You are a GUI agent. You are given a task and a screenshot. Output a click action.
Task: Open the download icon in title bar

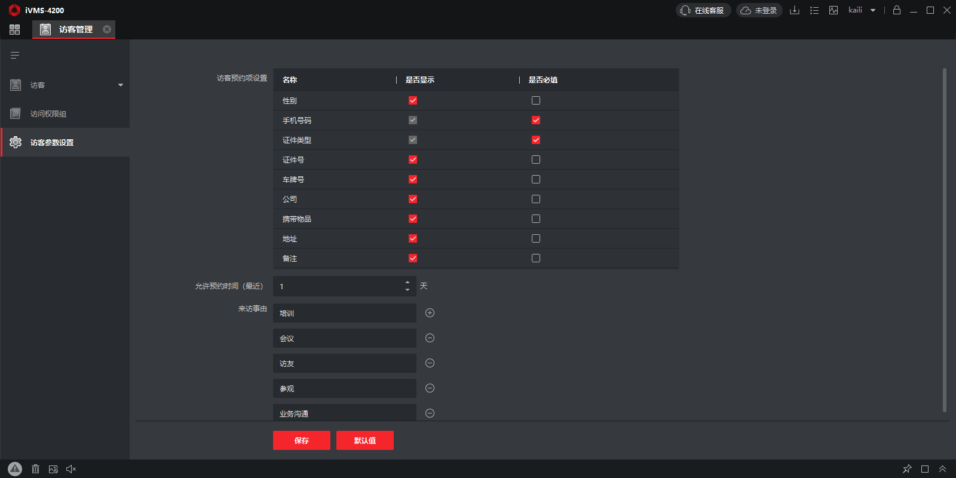794,10
